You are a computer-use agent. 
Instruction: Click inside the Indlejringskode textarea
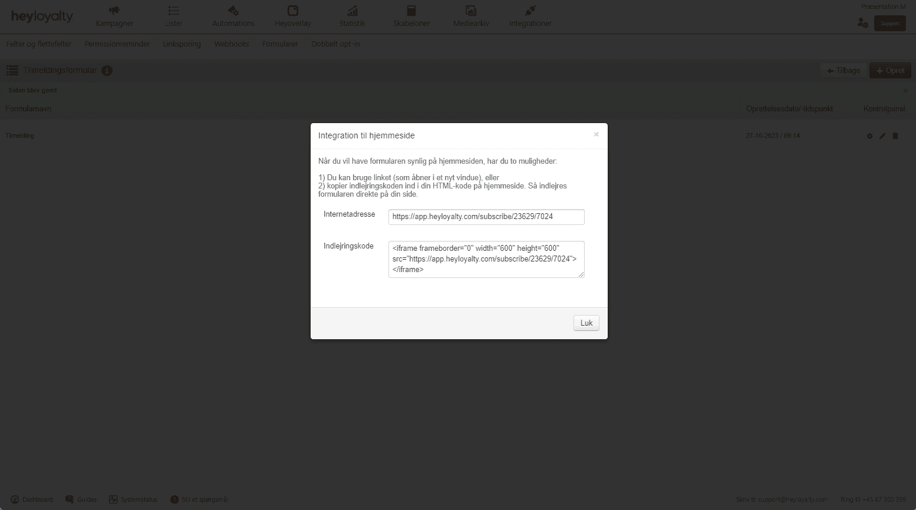click(x=486, y=259)
